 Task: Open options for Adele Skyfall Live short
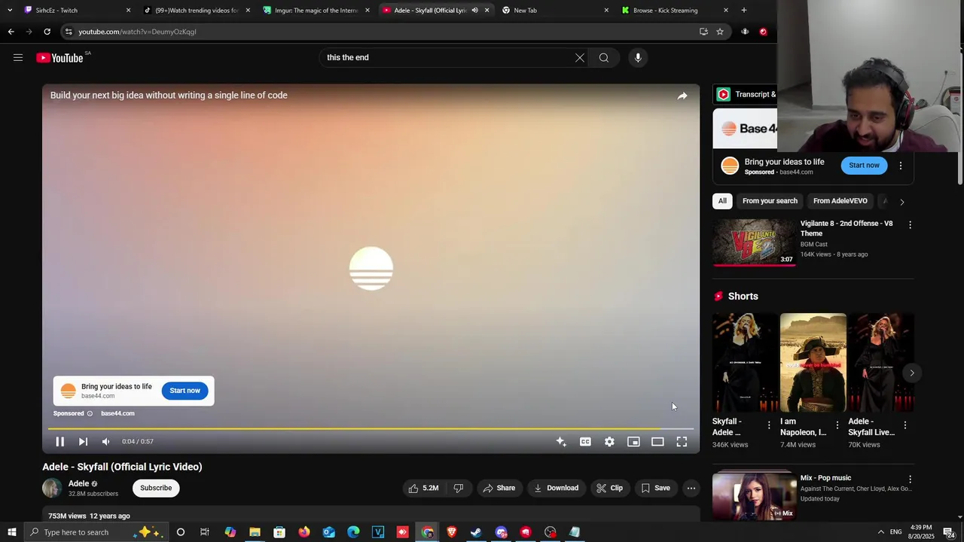905,425
